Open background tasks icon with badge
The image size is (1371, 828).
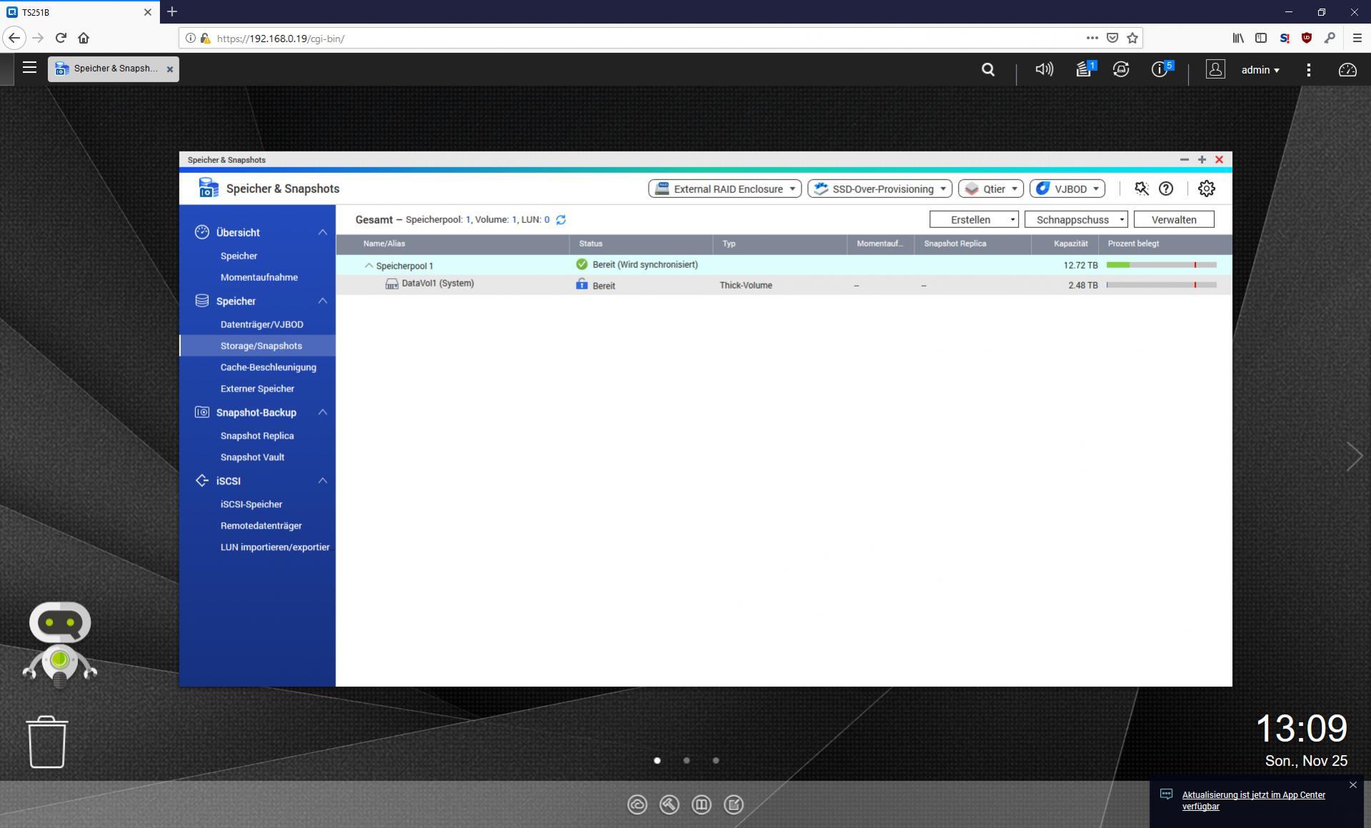coord(1085,69)
